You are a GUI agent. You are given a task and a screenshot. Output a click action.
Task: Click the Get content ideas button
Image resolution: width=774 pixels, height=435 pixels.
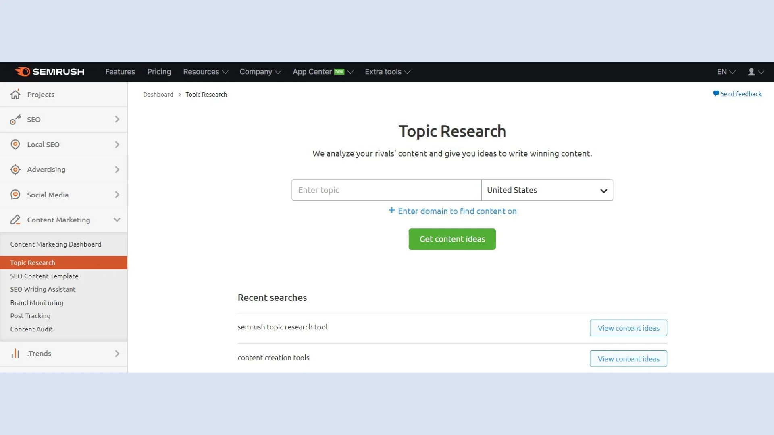(452, 239)
